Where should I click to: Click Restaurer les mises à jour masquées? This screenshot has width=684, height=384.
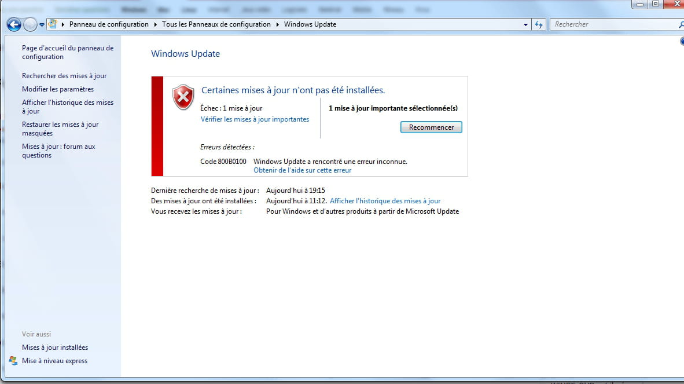pos(60,129)
